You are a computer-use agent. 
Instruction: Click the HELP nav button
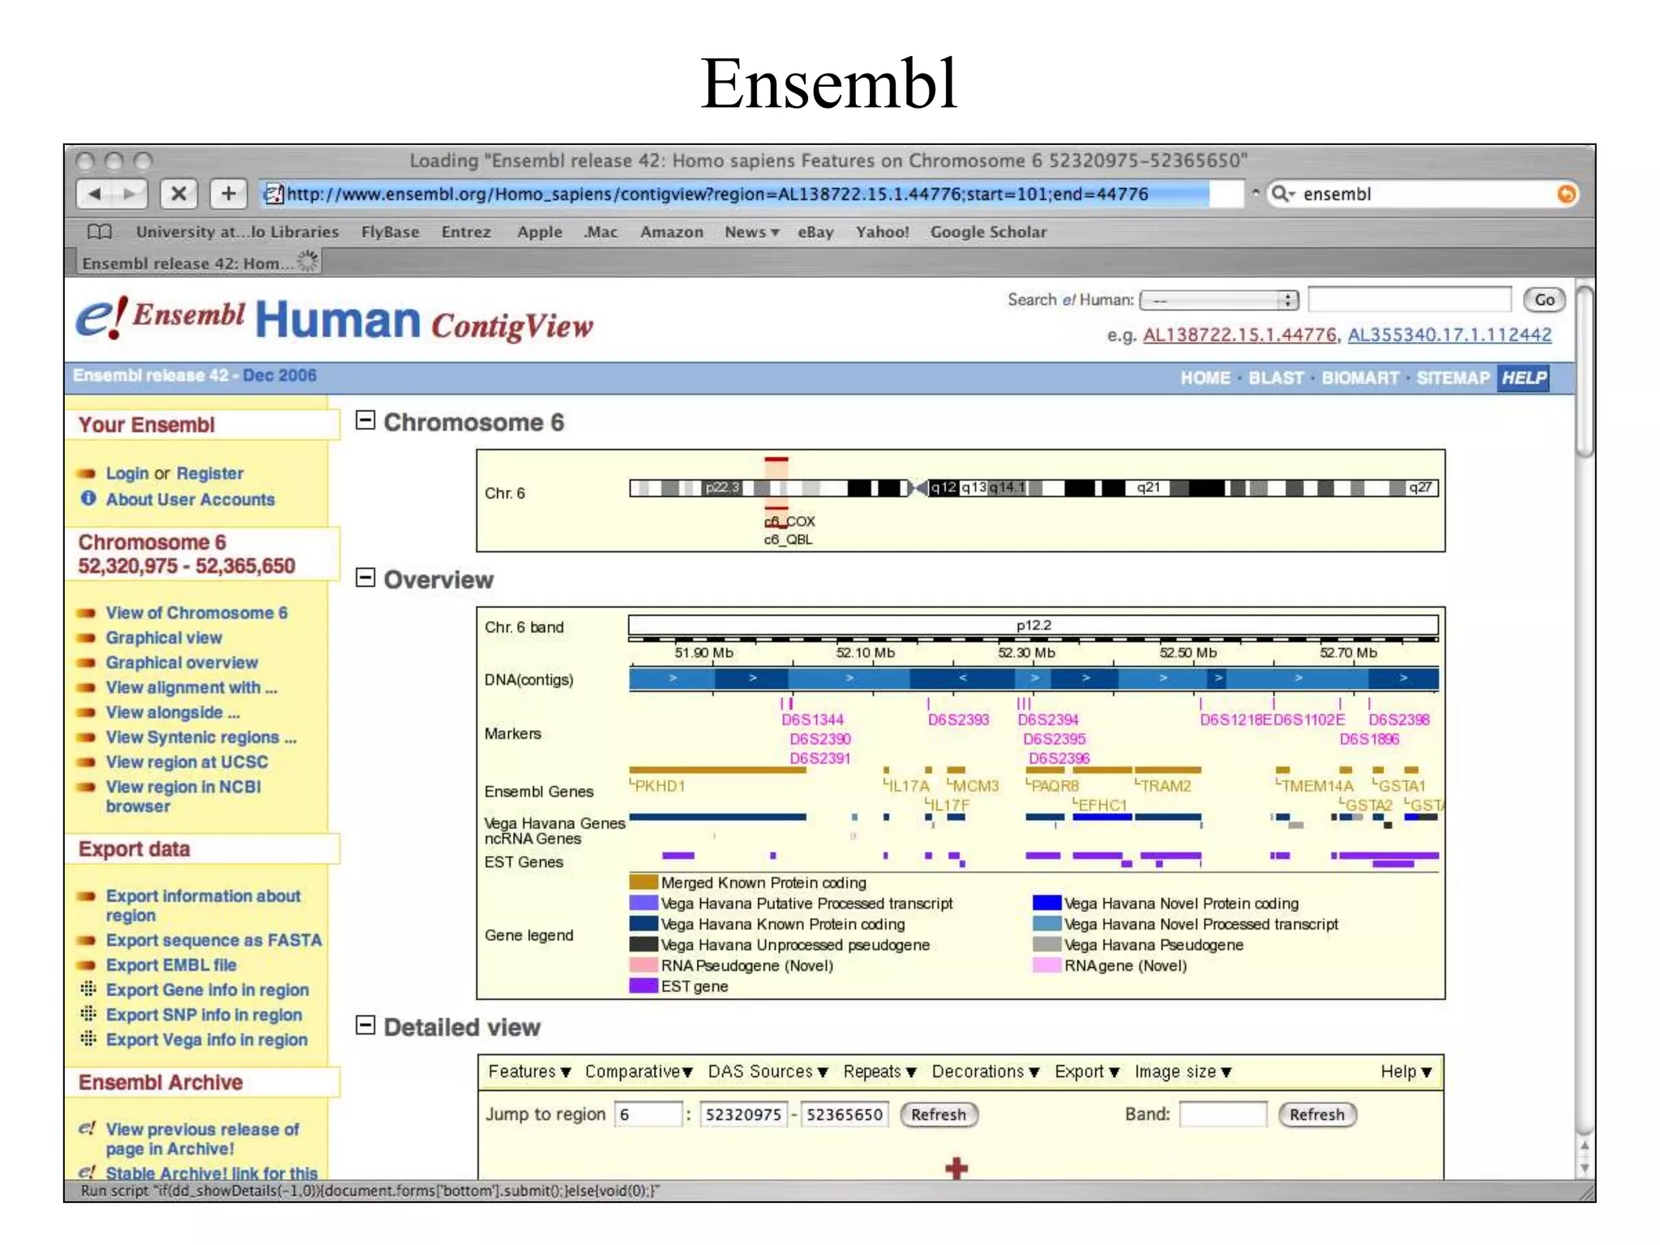click(x=1523, y=378)
